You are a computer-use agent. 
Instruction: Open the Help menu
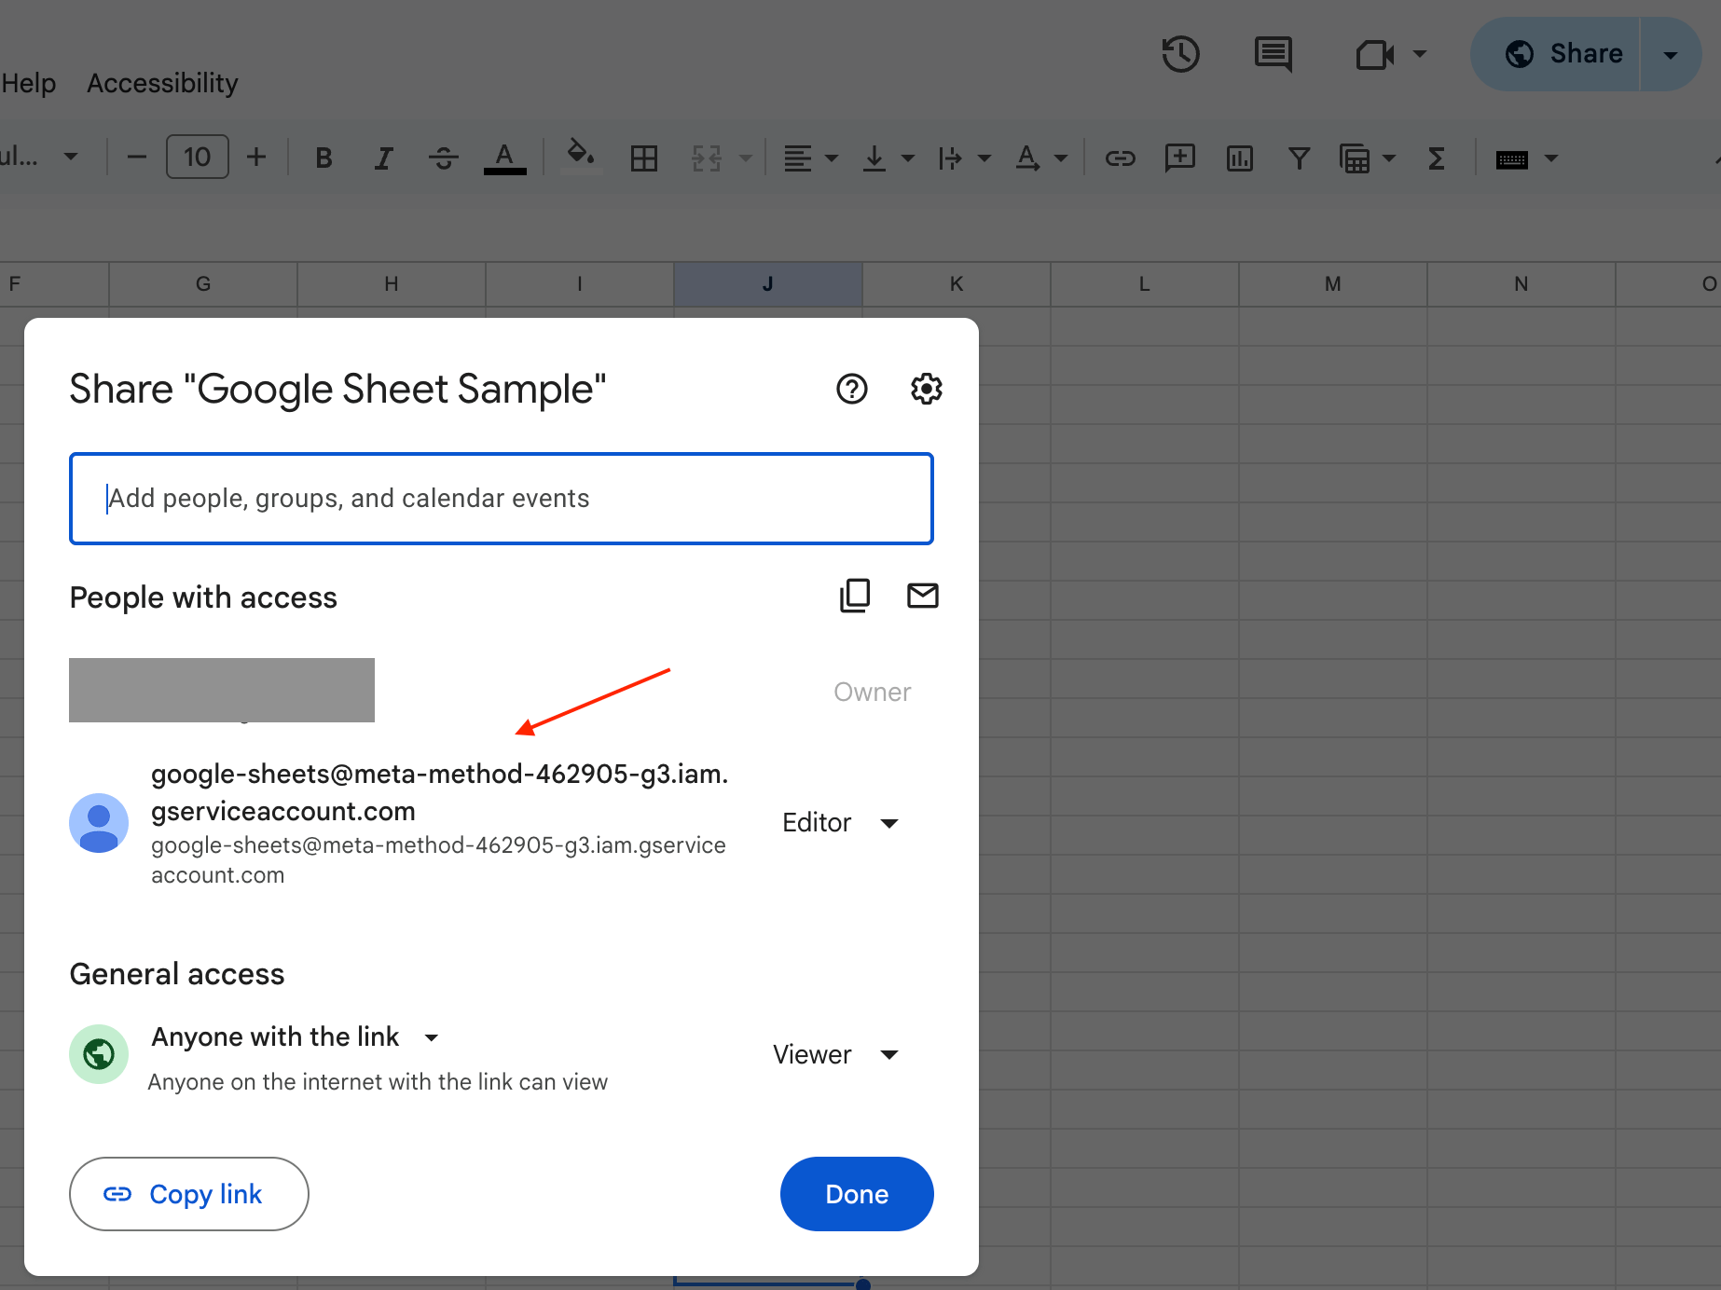click(x=29, y=83)
